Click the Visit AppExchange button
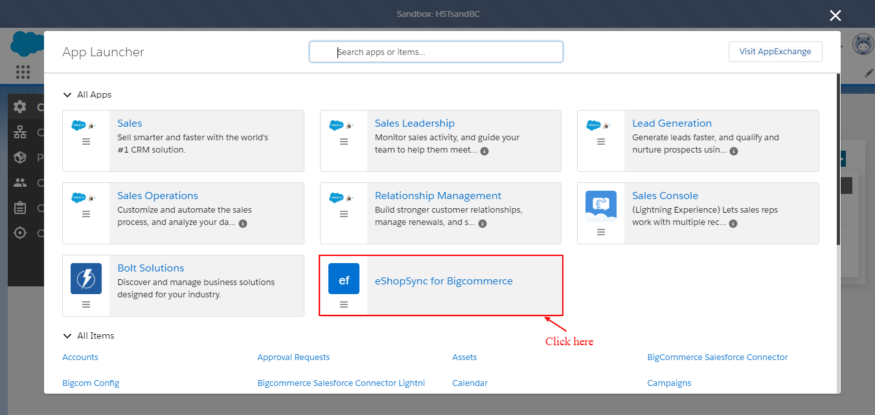This screenshot has width=875, height=415. click(775, 52)
